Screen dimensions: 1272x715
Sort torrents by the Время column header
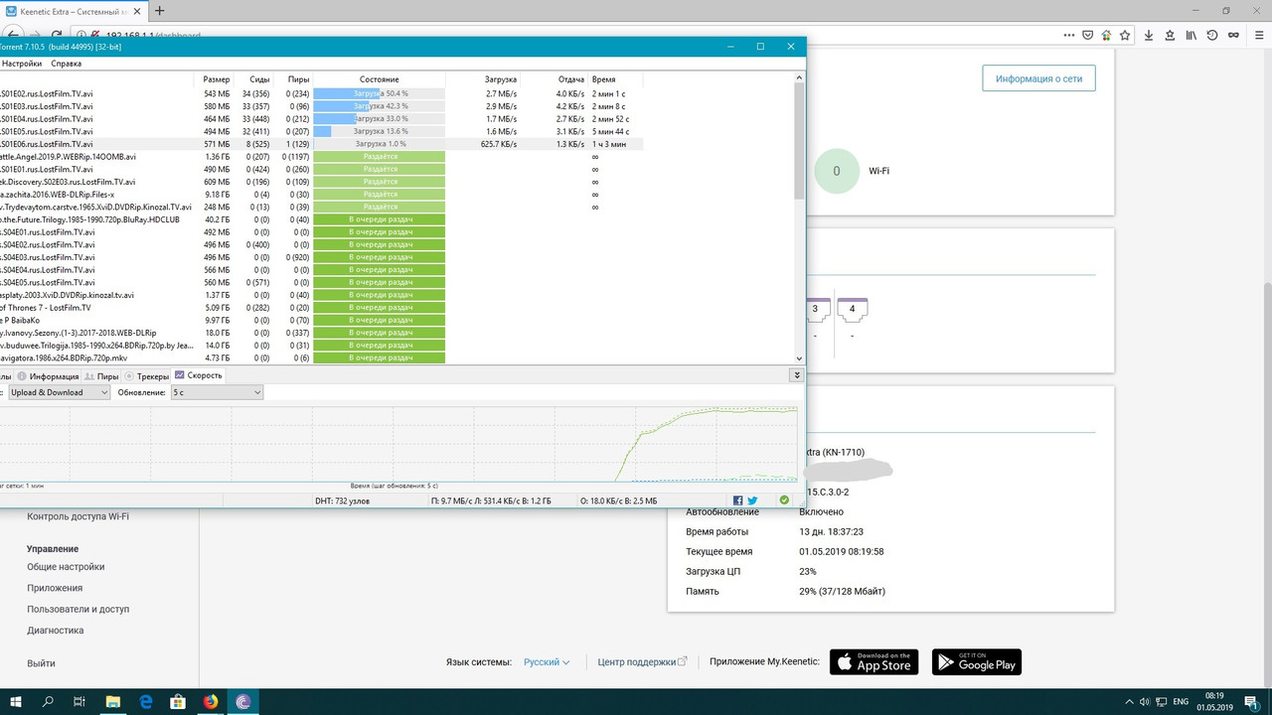616,79
